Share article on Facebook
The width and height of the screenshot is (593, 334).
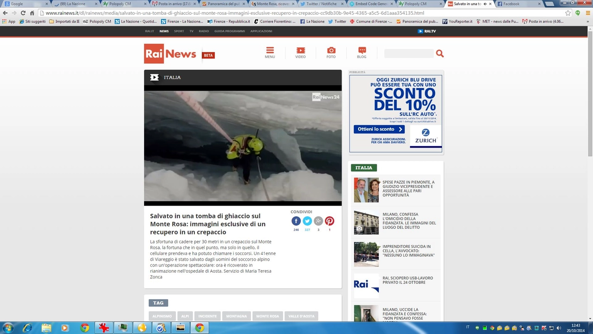296,221
